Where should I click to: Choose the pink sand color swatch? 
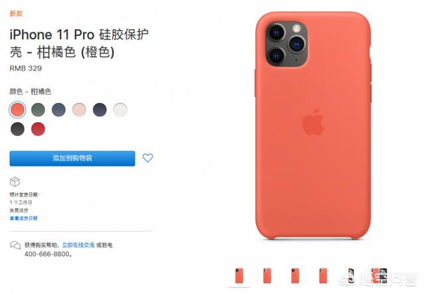pyautogui.click(x=79, y=110)
